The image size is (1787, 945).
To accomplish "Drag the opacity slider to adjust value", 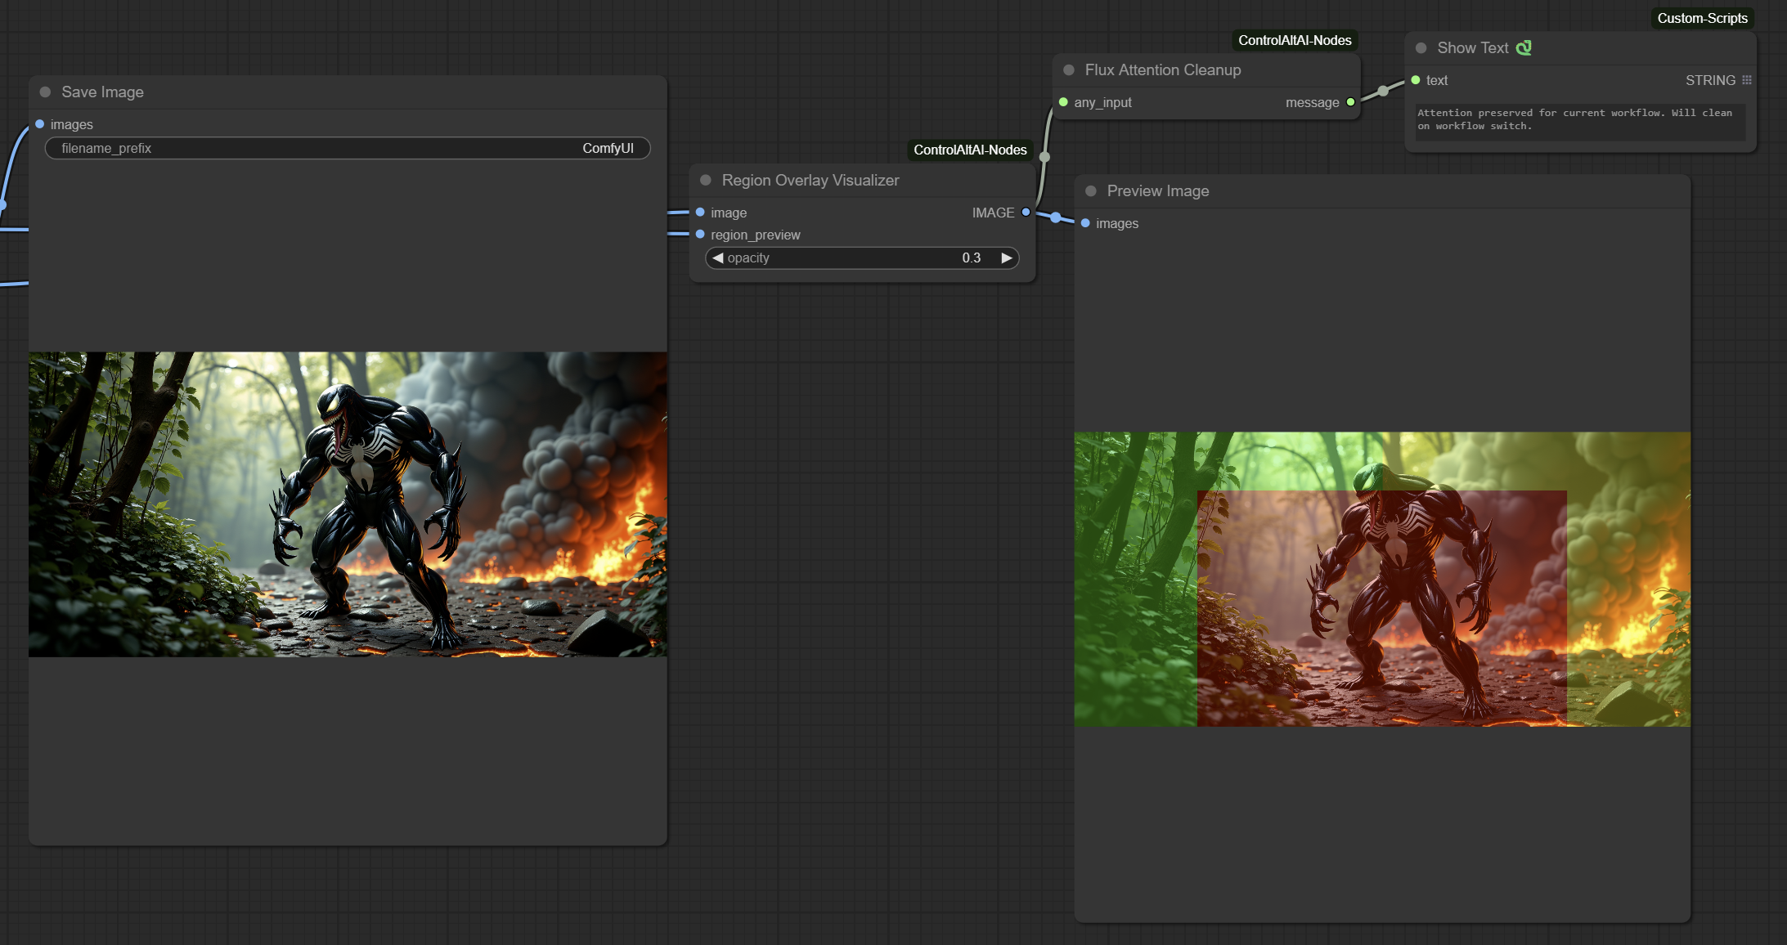I will (x=860, y=257).
